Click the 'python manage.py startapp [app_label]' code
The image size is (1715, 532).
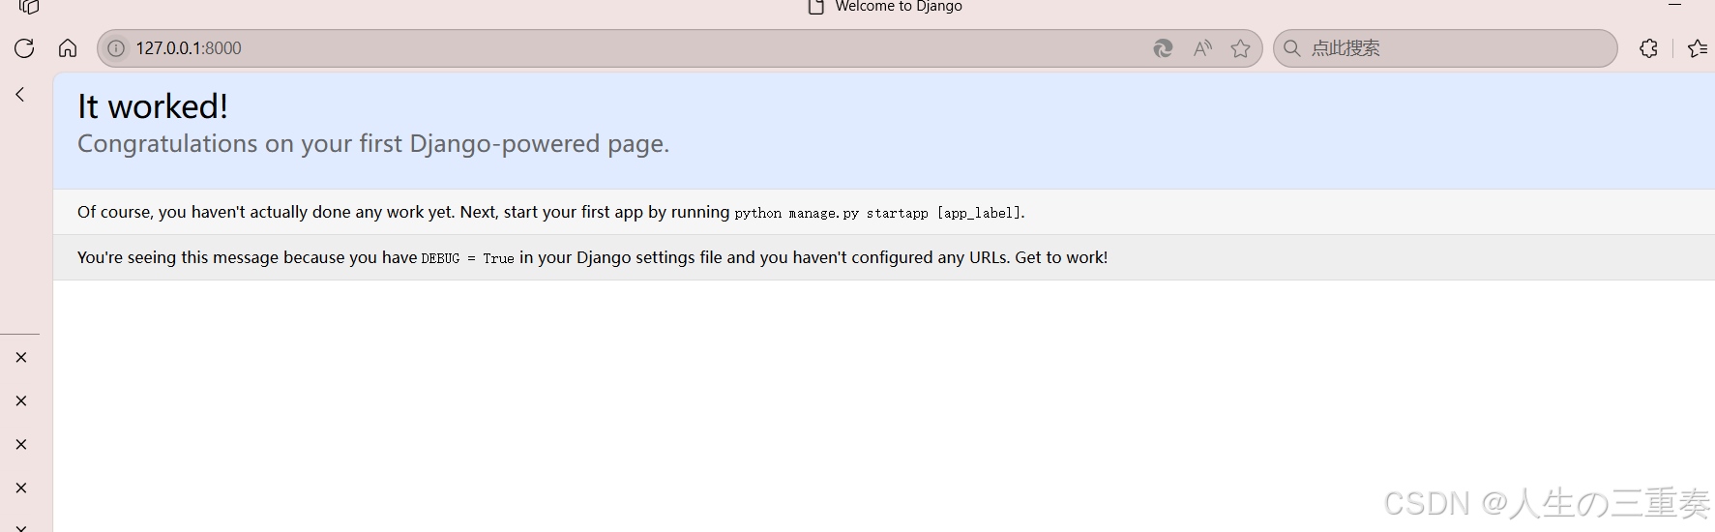coord(877,213)
